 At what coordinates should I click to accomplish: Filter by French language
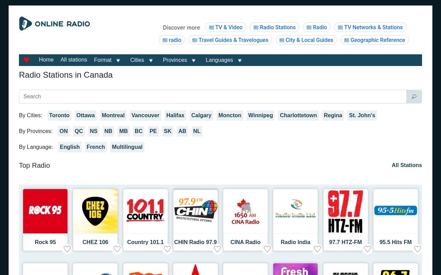click(x=96, y=147)
